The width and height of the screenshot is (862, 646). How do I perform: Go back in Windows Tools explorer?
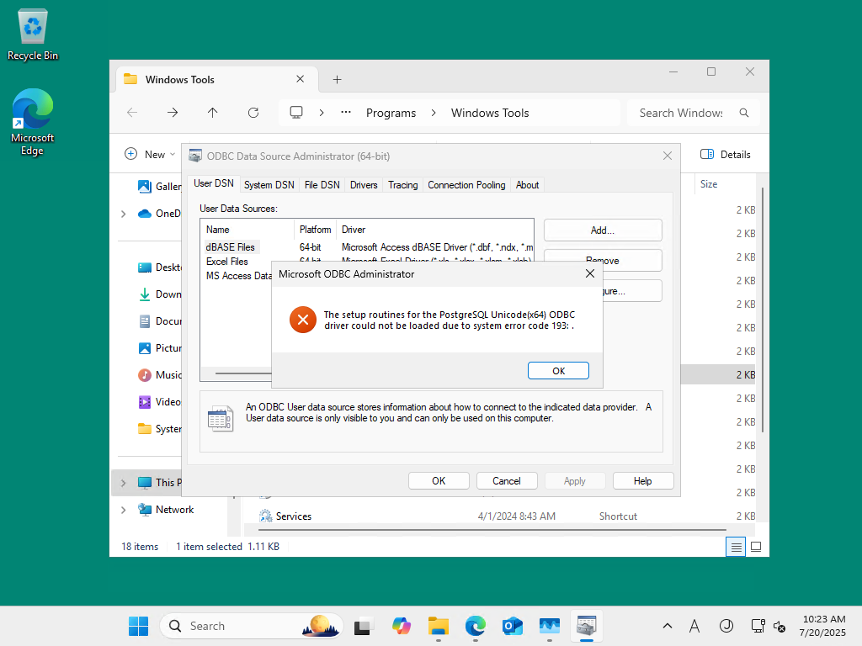tap(132, 113)
